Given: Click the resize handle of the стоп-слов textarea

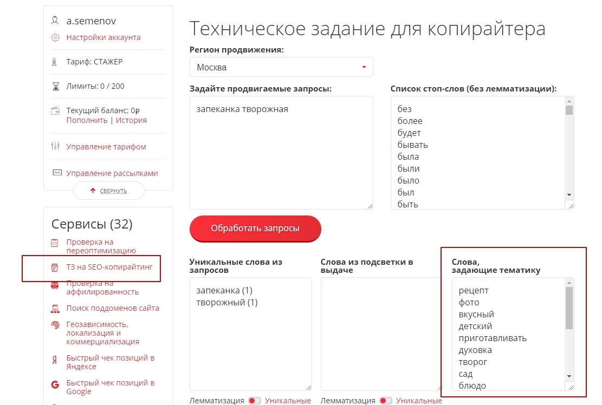Looking at the screenshot, I should coord(571,206).
